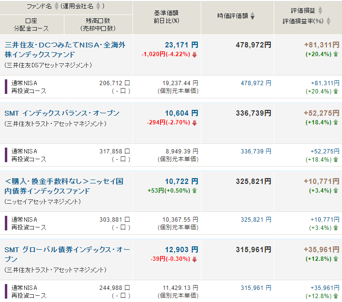Click the red down arrow beside -0.30%
Screen dimensions: 342x302
[194, 259]
